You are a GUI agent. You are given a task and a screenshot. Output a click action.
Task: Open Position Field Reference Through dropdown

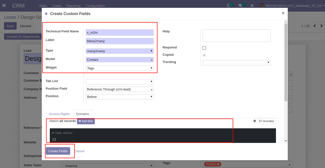tap(120, 89)
